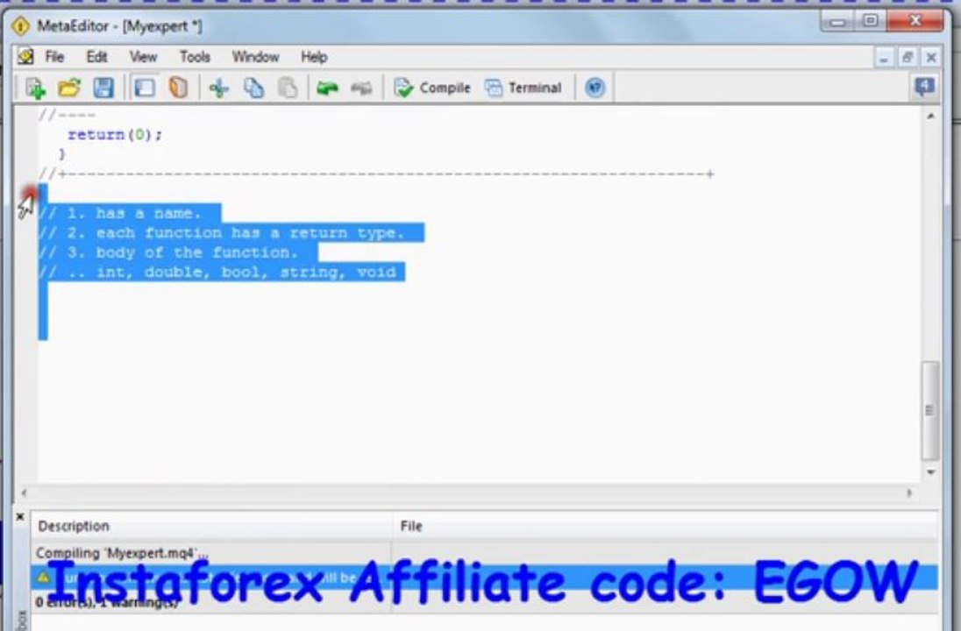
Task: Close the inner Myexpert document
Action: [931, 58]
